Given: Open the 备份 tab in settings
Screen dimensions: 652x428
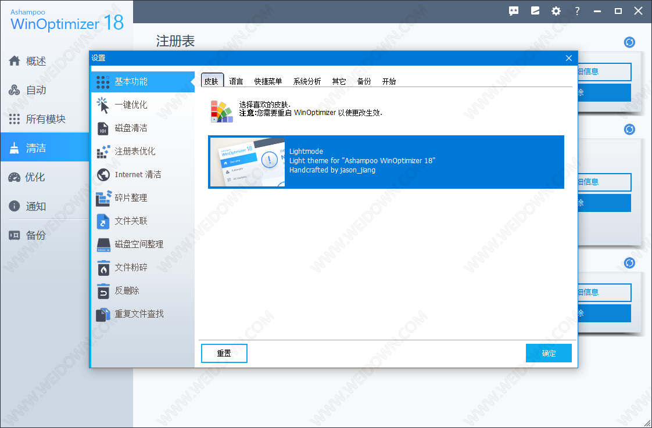Looking at the screenshot, I should (x=364, y=81).
